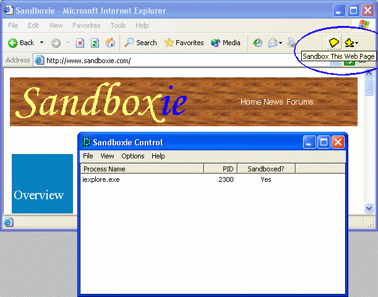The width and height of the screenshot is (378, 297).
Task: Click the Overview box on the page
Action: pos(43,184)
